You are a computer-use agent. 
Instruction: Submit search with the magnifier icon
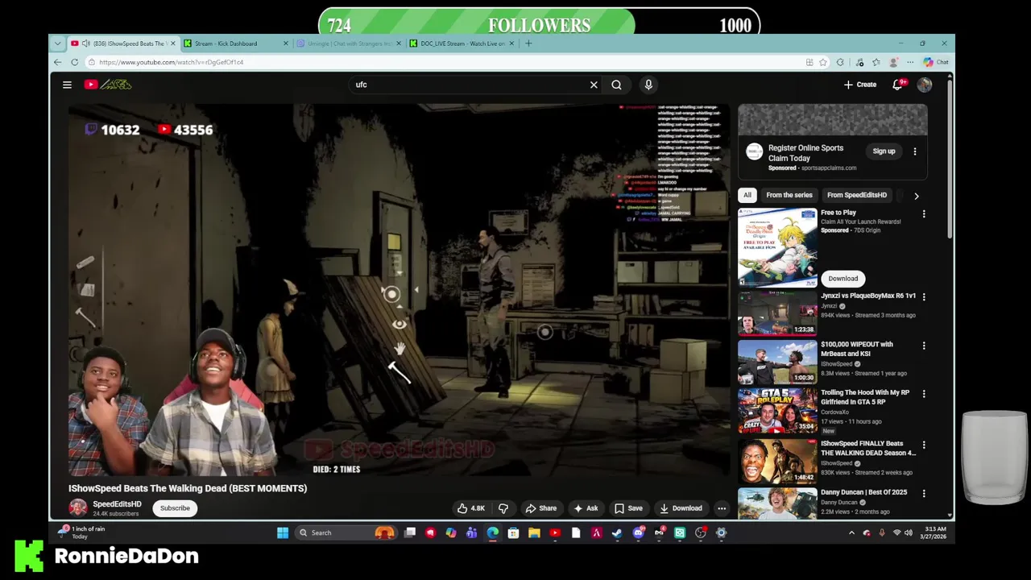click(616, 85)
